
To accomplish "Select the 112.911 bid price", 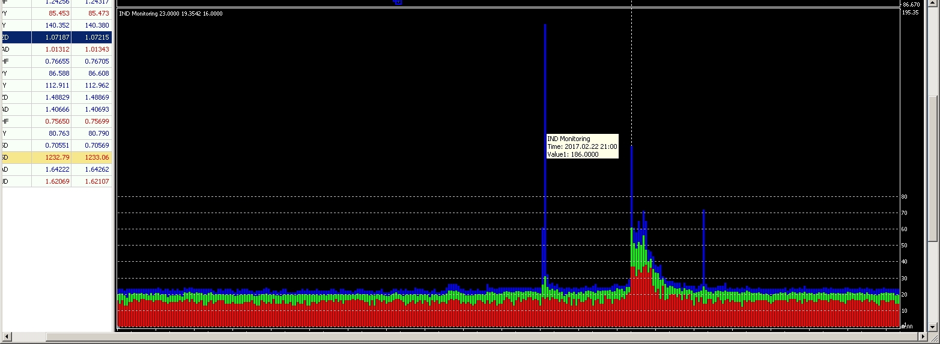I will [51, 85].
